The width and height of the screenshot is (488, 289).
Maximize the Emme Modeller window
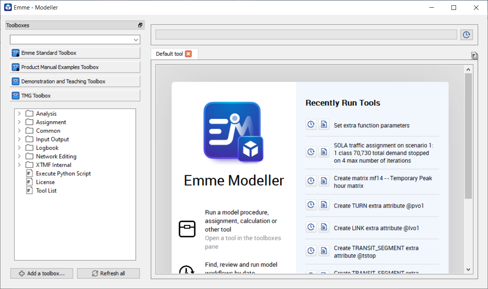click(454, 7)
